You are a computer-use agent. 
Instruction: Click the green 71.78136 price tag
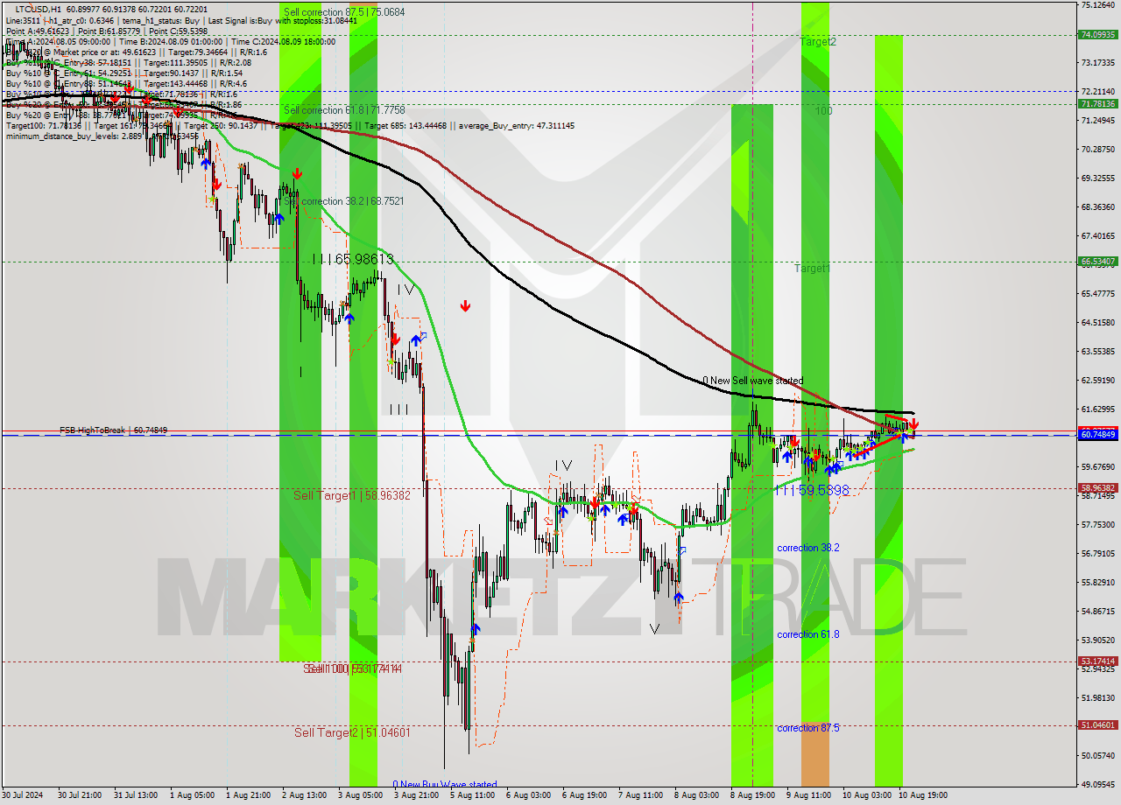tap(1098, 103)
